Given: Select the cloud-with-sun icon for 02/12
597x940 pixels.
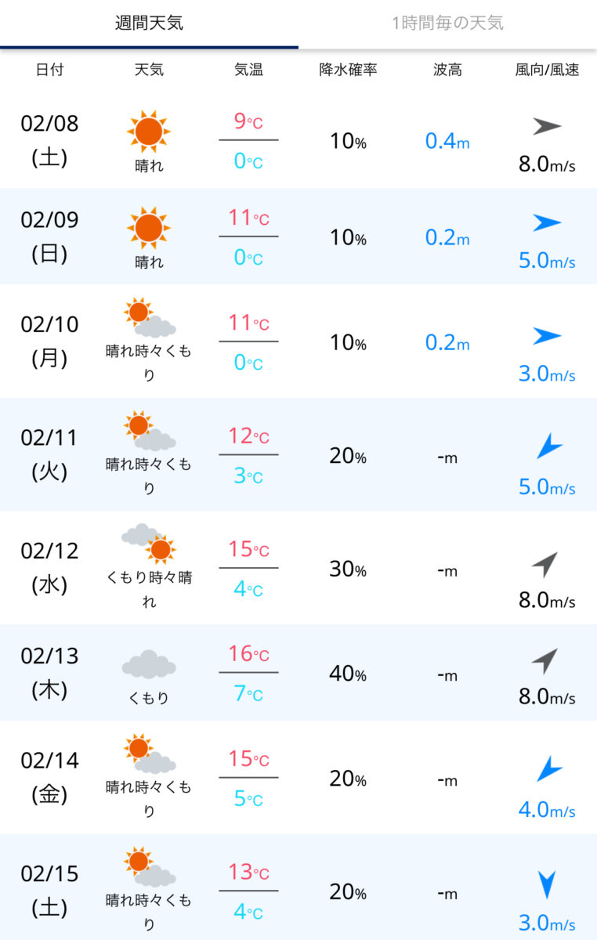Looking at the screenshot, I should [149, 543].
